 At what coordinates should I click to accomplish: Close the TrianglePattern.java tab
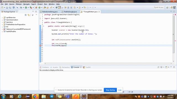99,12
